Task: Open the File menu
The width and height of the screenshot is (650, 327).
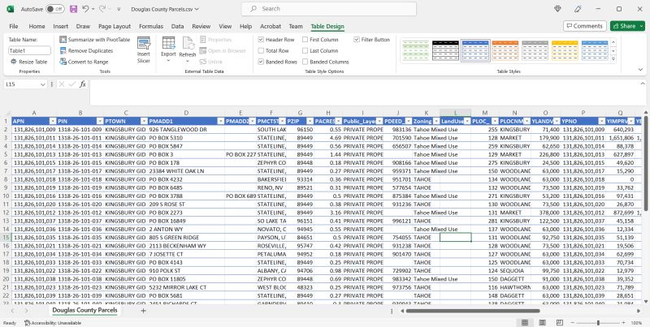Action: (x=14, y=26)
